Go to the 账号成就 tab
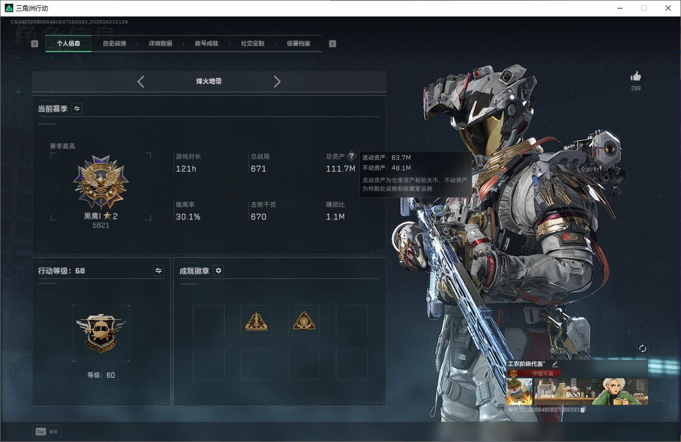The width and height of the screenshot is (681, 442). tap(207, 44)
